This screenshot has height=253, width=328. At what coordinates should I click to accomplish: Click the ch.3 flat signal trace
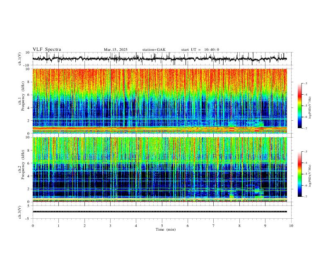pyautogui.click(x=159, y=212)
